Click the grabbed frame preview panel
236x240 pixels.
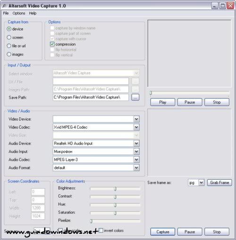coord(189,142)
